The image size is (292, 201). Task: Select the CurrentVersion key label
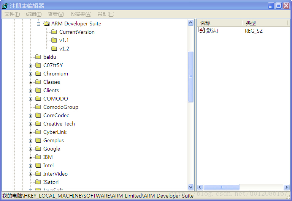pyautogui.click(x=77, y=32)
